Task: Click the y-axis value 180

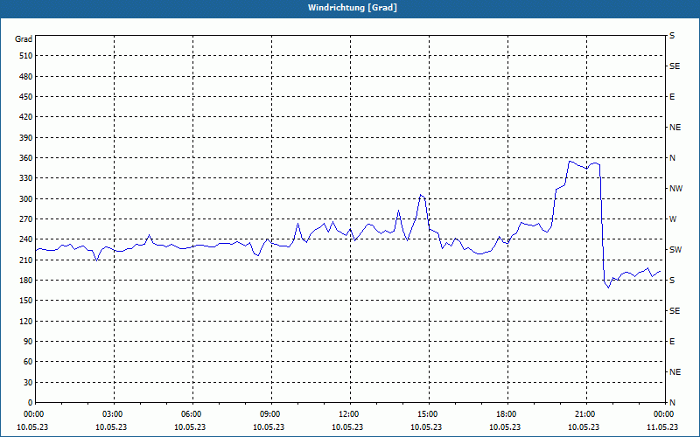Action: tap(26, 281)
